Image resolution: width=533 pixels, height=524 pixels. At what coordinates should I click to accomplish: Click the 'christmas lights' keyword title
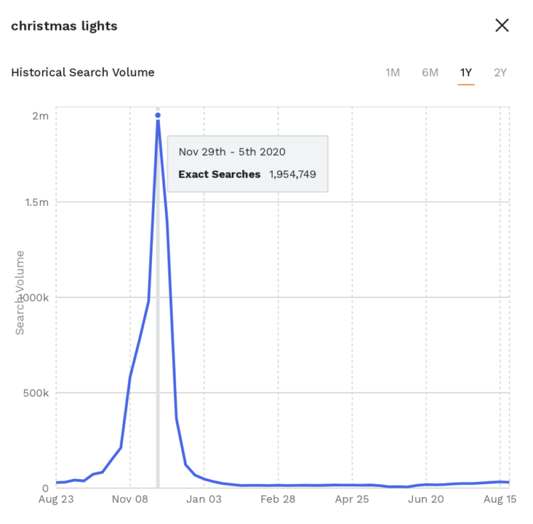(64, 26)
